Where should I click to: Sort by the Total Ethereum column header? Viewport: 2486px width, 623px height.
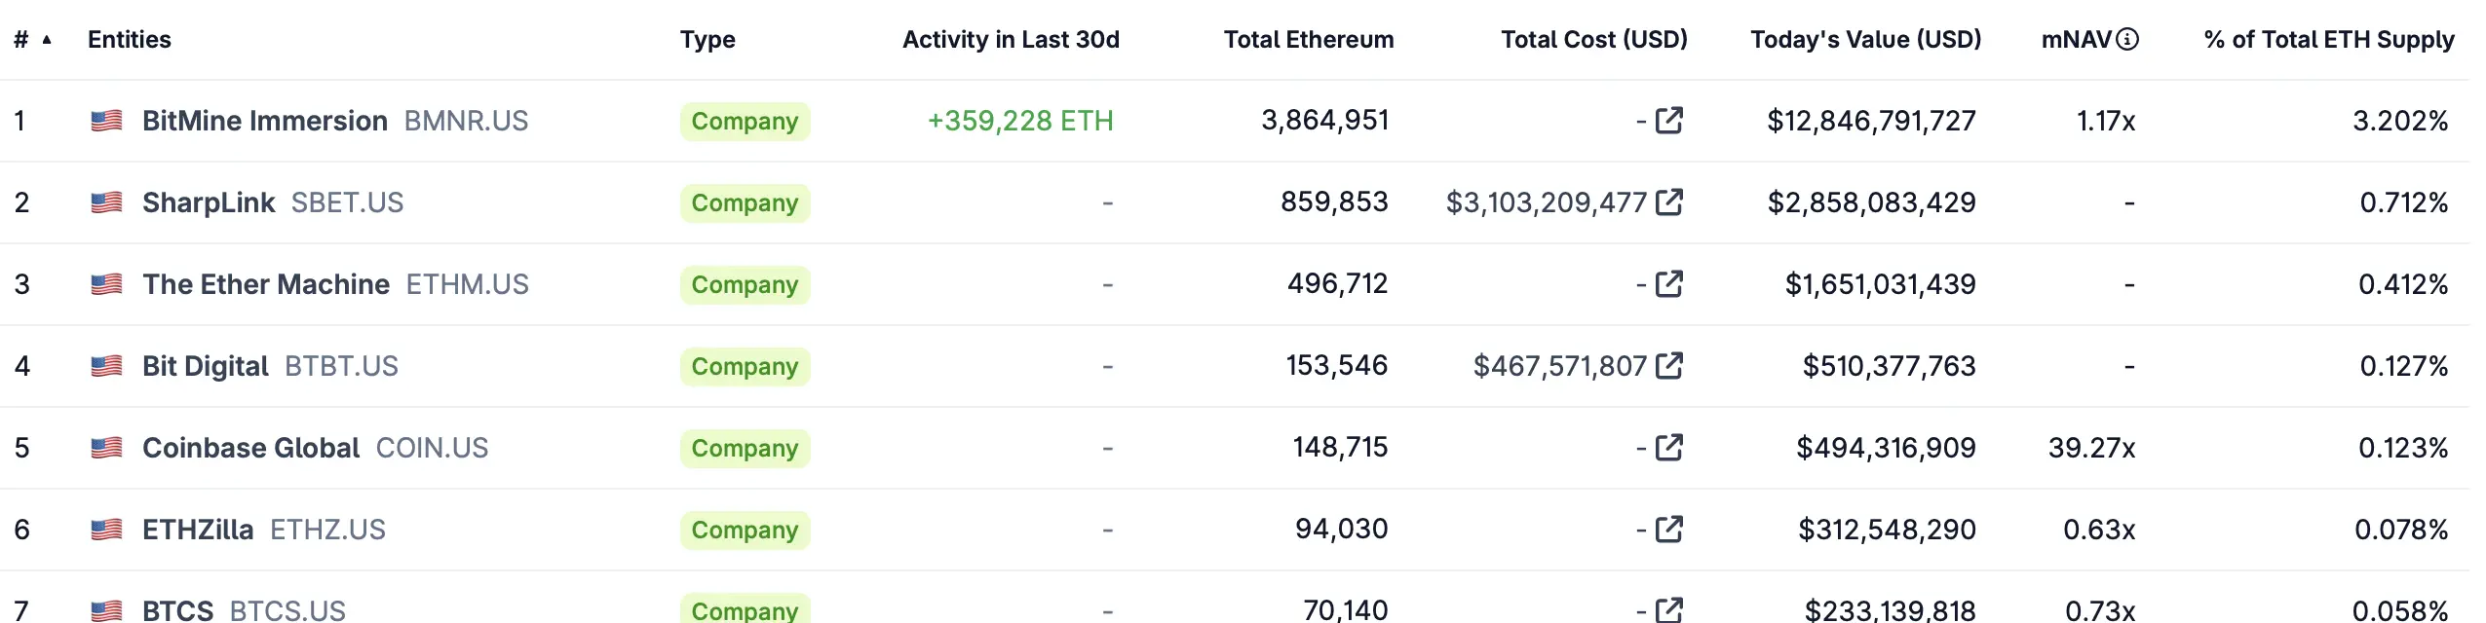click(1307, 39)
